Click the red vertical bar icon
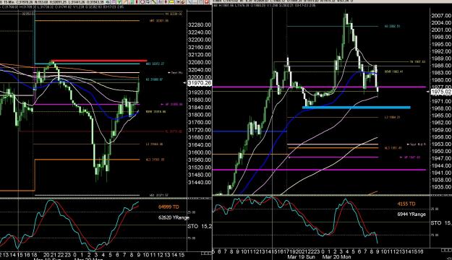452x260 pixels. point(137,1)
